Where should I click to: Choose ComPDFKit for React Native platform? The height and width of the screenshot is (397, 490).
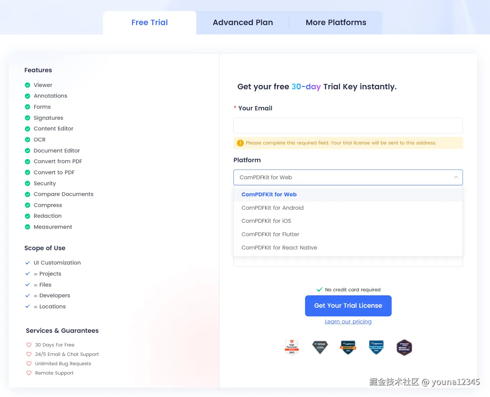tap(279, 247)
